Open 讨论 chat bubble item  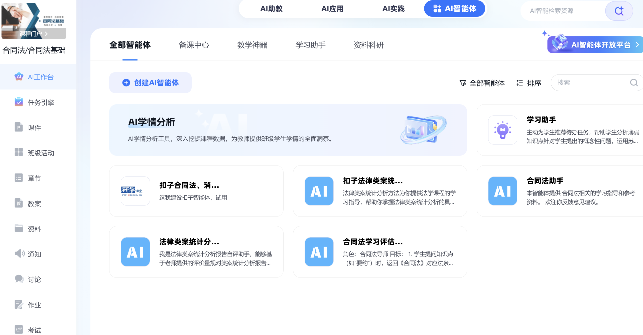coord(34,279)
